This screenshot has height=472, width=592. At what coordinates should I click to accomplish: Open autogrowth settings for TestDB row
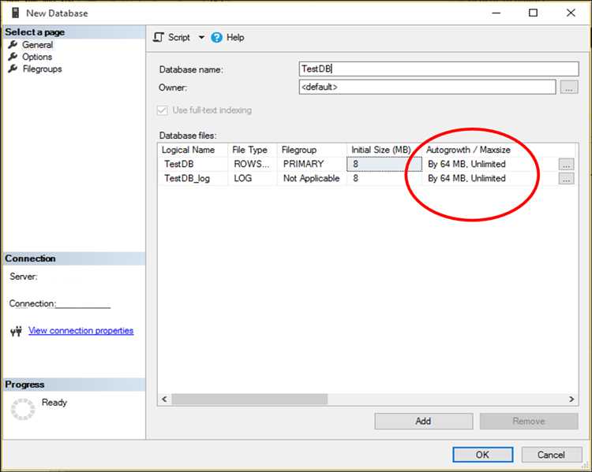pos(566,165)
